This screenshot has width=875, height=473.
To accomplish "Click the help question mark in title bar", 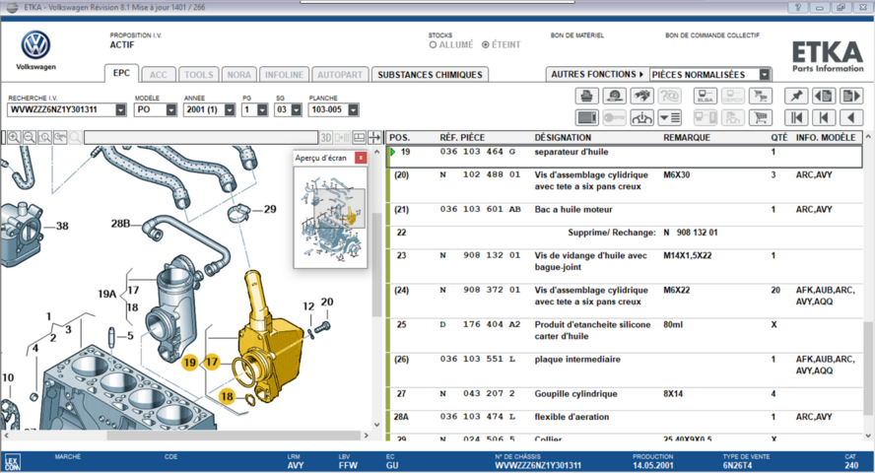I will 798,7.
